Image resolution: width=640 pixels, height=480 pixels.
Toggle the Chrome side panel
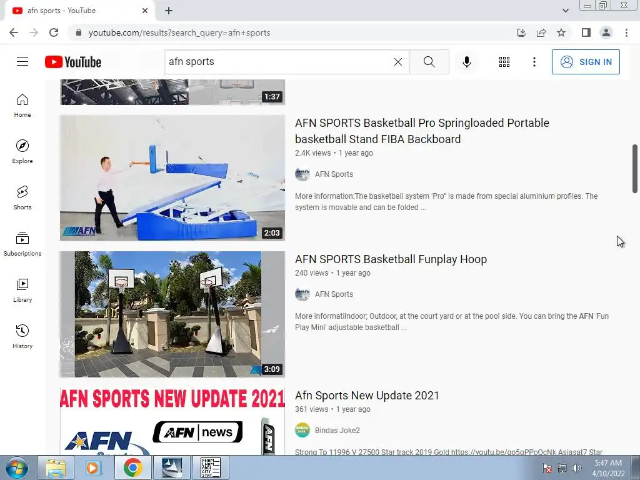[586, 32]
